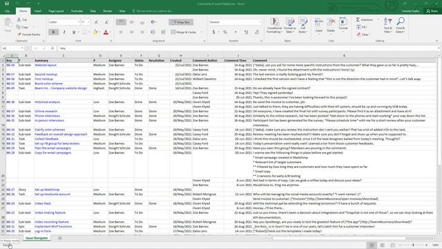Expand the Name Box dropdown
This screenshot has width=442, height=249.
(x=22, y=48)
